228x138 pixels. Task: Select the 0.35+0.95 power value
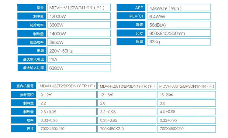click(127, 120)
